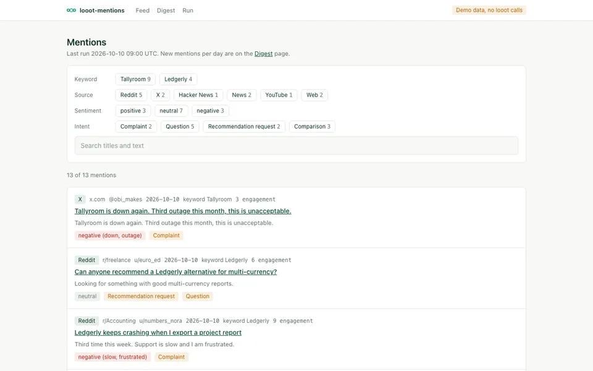This screenshot has width=593, height=371.
Task: Click the Question tag on r/freelance mention
Action: (x=198, y=296)
